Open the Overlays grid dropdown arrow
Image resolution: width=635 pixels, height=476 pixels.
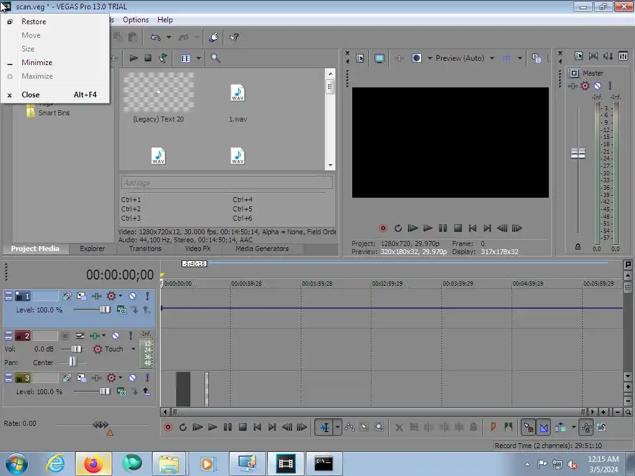click(520, 58)
